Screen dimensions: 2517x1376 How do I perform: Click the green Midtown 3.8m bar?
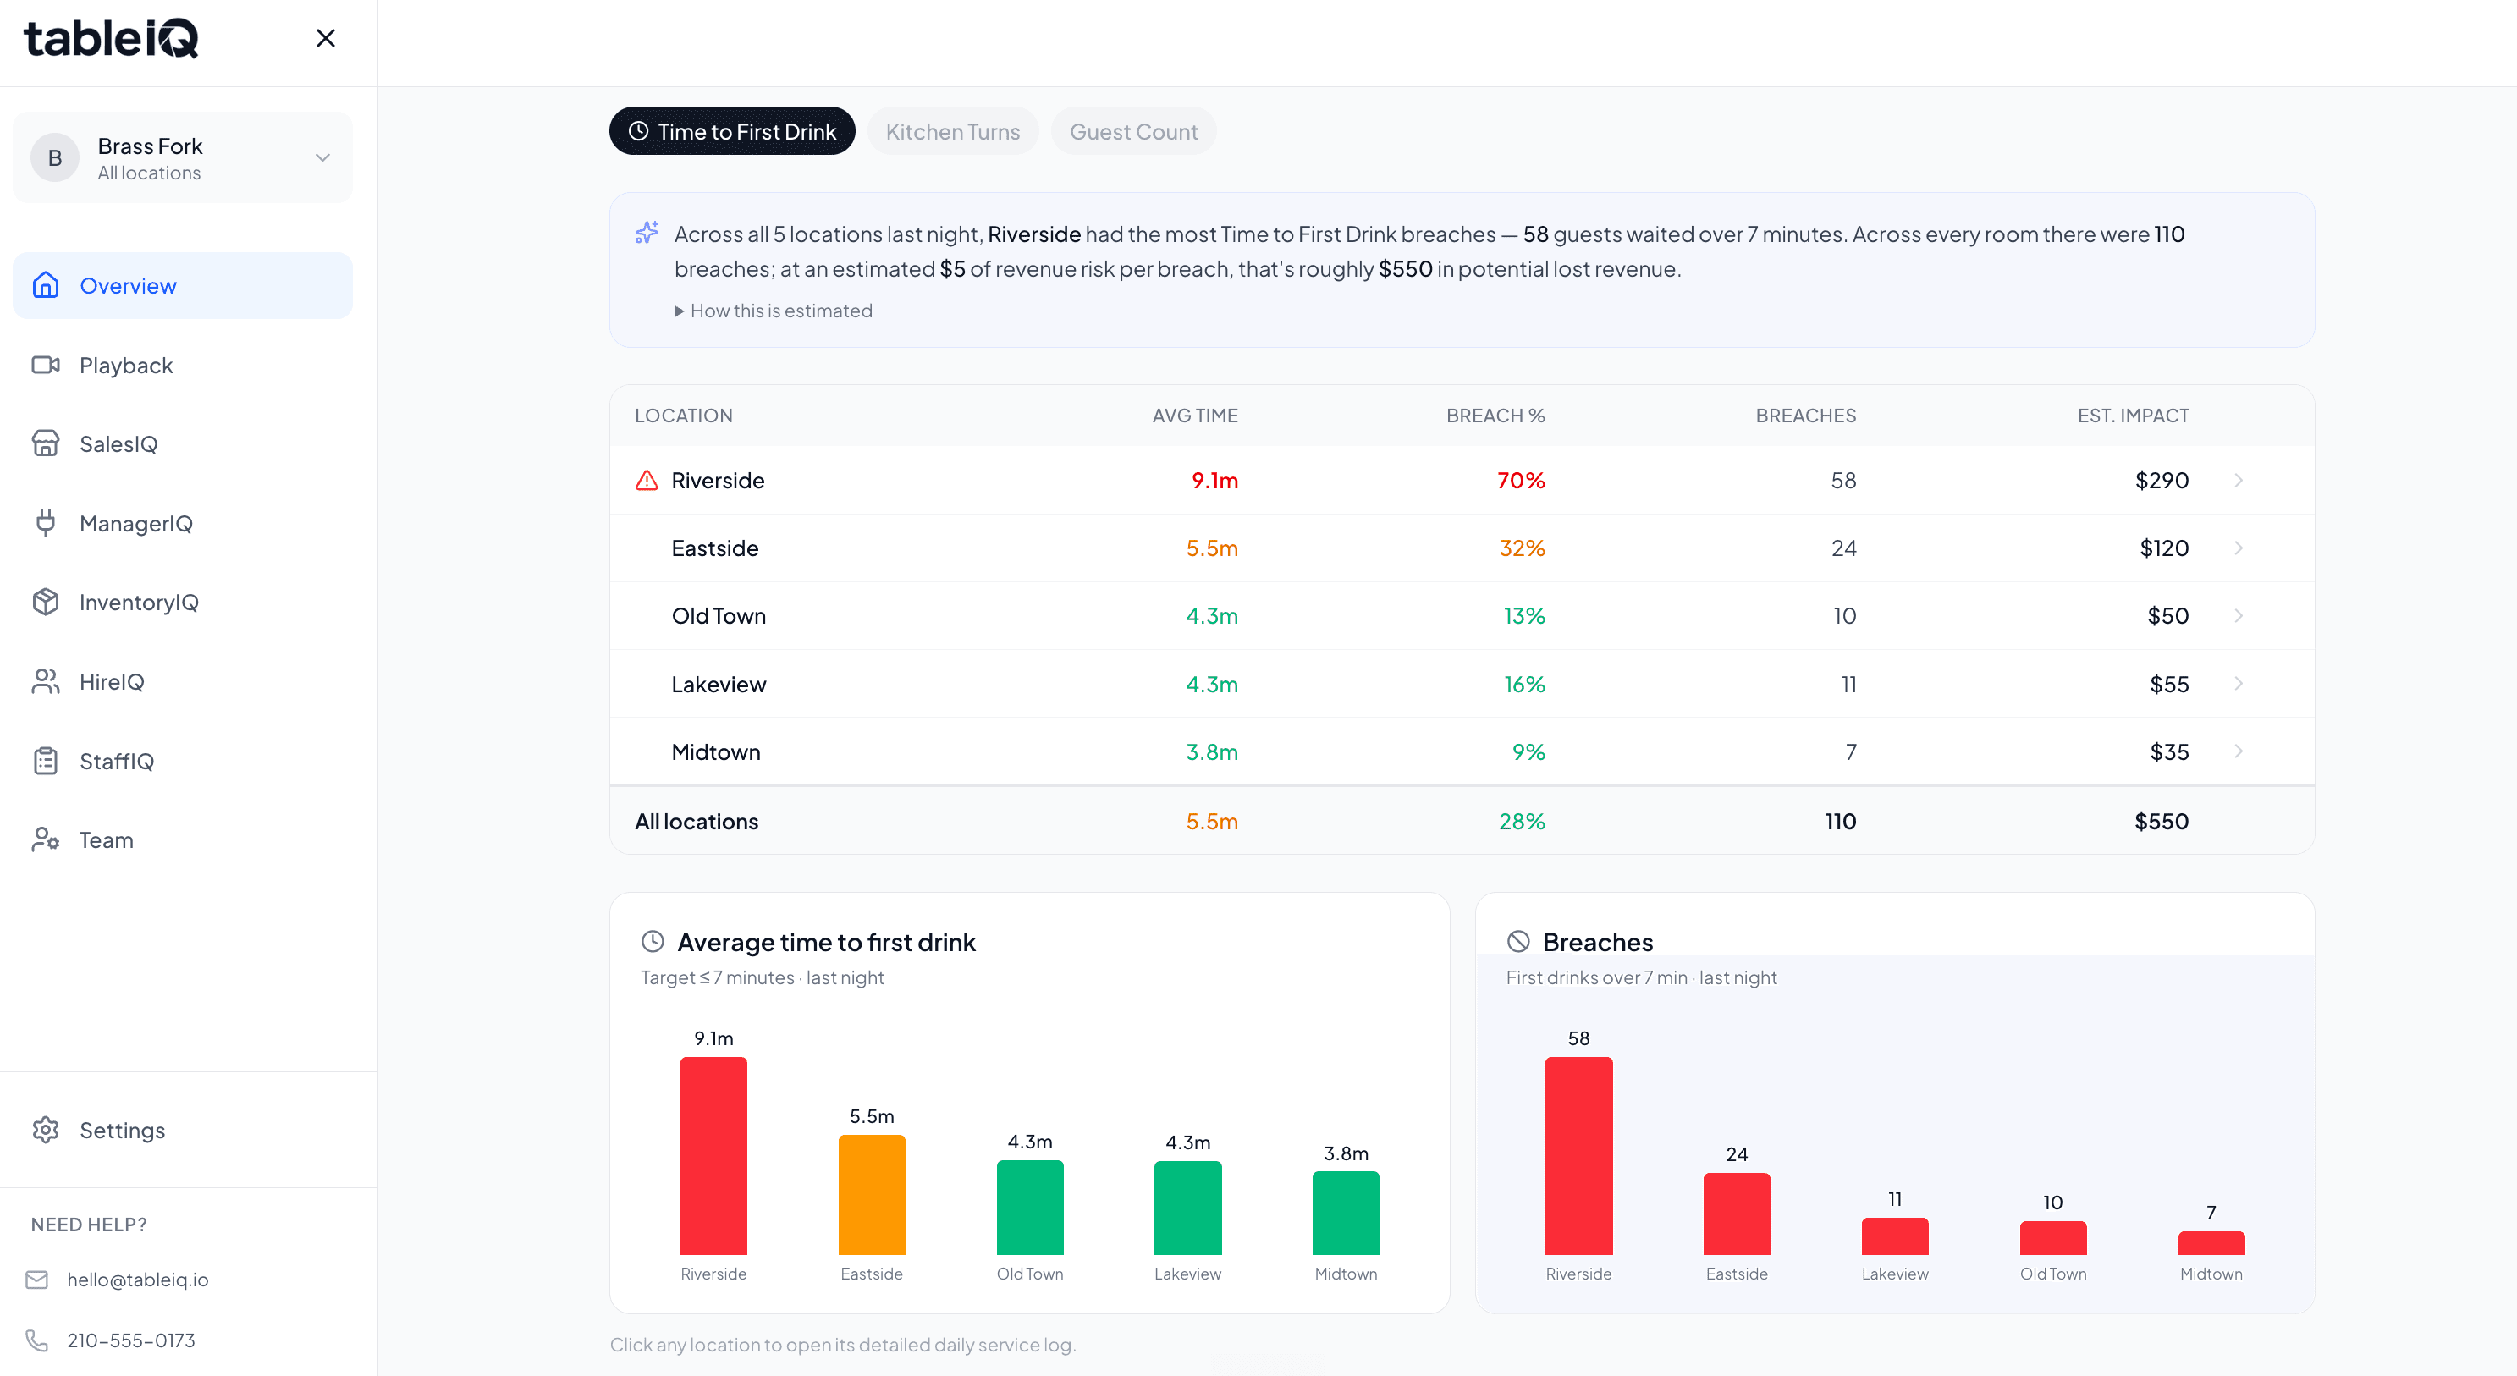point(1346,1213)
